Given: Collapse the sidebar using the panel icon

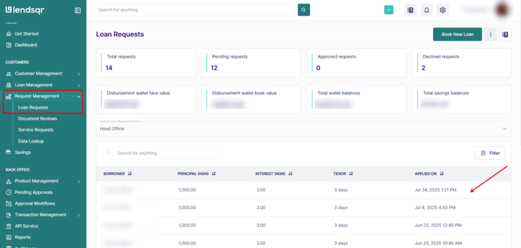Looking at the screenshot, I should point(78,10).
